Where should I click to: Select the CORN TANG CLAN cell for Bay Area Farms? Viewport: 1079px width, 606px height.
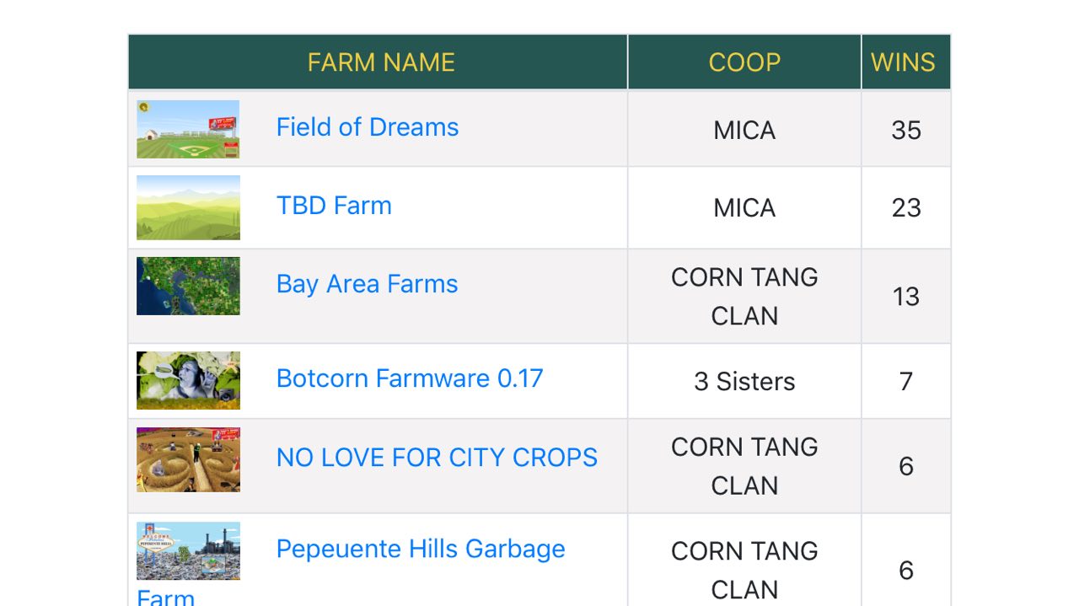tap(744, 297)
